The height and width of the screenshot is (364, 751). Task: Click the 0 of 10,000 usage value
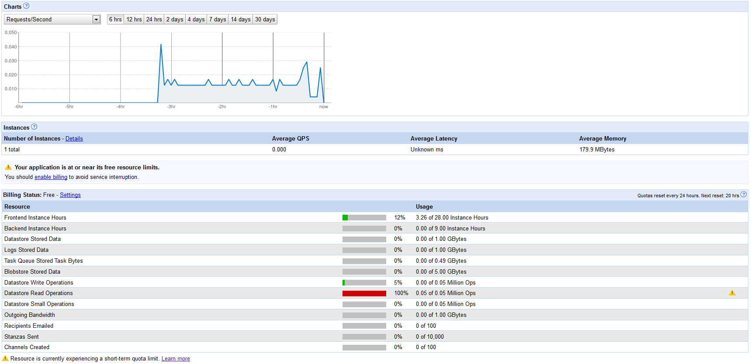[x=430, y=337]
